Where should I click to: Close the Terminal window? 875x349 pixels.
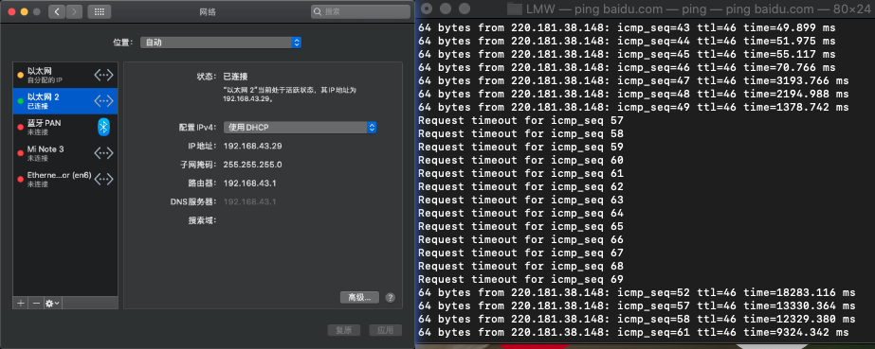tap(427, 9)
